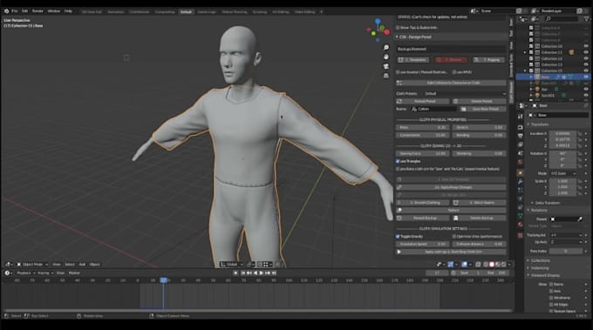593x330 pixels.
Task: Click the Simulation Speed slider field
Action: pyautogui.click(x=422, y=244)
